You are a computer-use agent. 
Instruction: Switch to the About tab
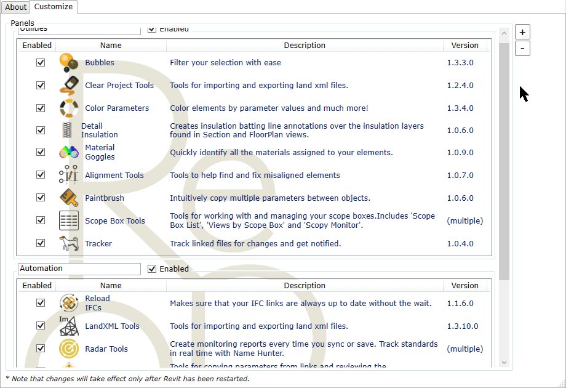click(15, 7)
